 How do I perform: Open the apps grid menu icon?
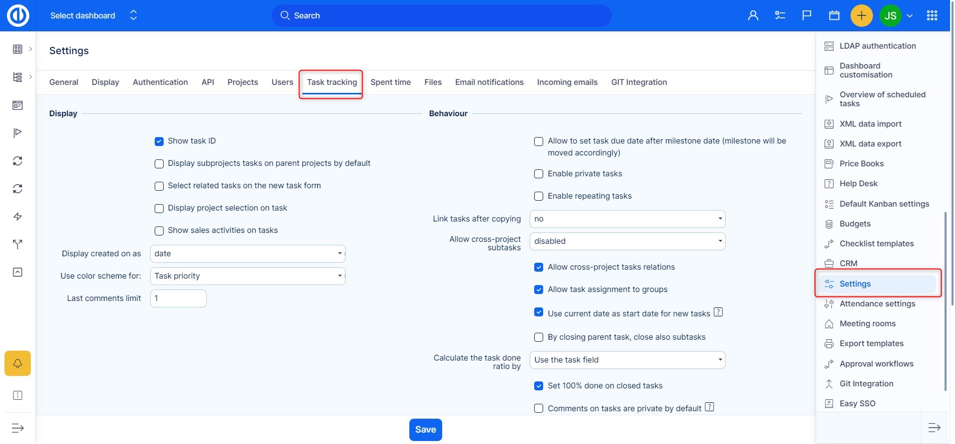[932, 15]
